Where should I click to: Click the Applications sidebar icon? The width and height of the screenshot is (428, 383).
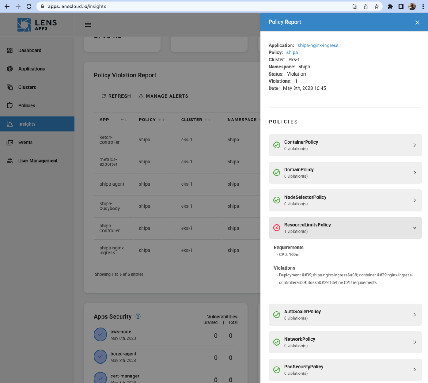(10, 68)
